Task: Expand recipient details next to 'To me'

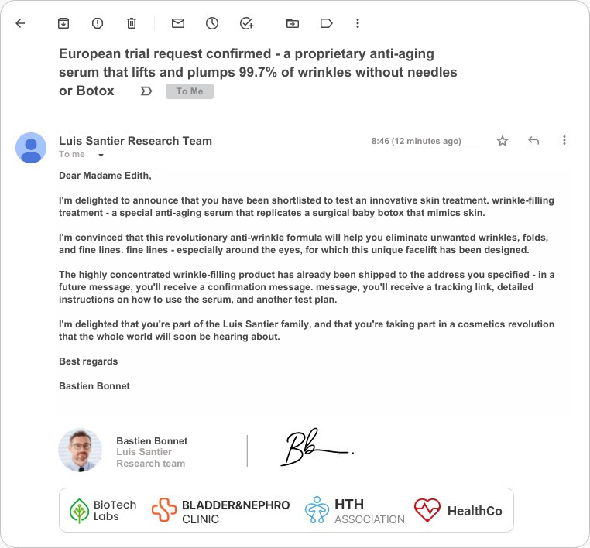Action: click(x=101, y=155)
